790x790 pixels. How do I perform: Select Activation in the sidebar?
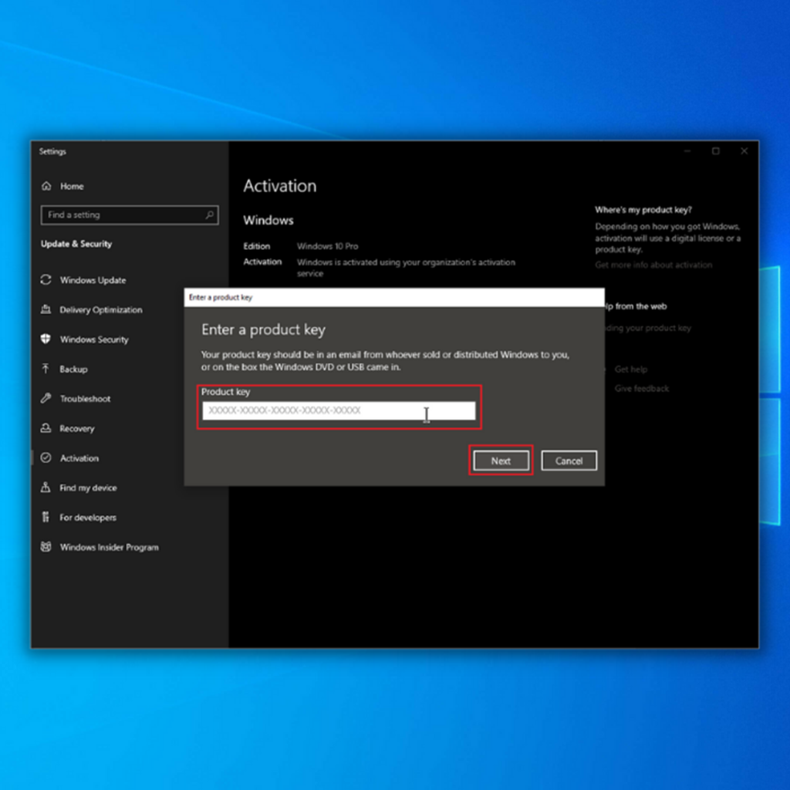click(79, 458)
